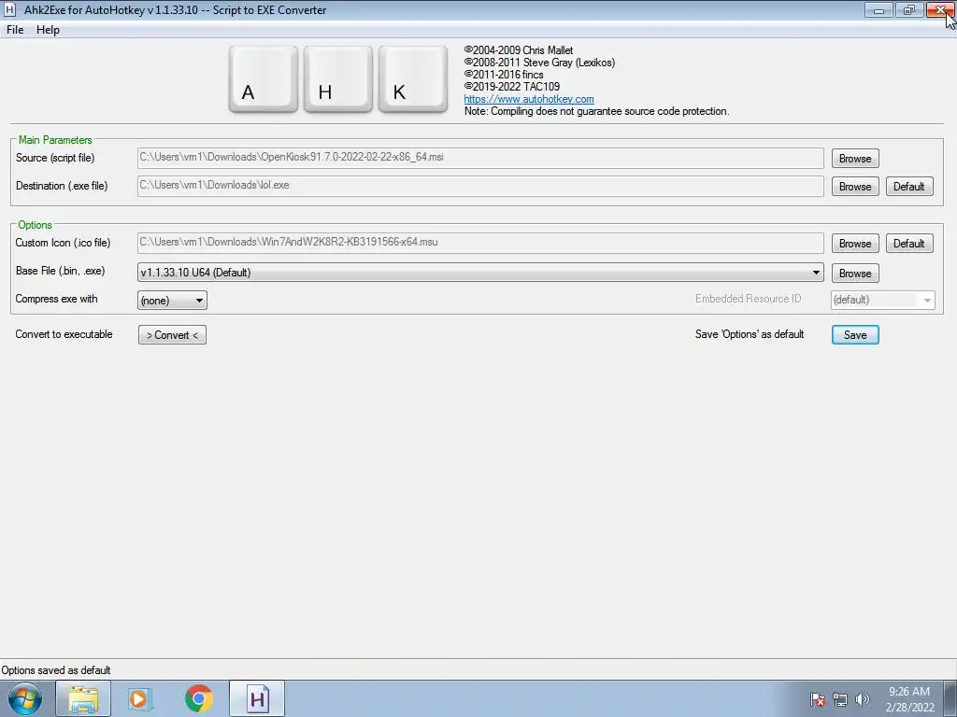Click the taskbar clock showing 9:26 AM
Screen dimensions: 957x717
pos(909,699)
